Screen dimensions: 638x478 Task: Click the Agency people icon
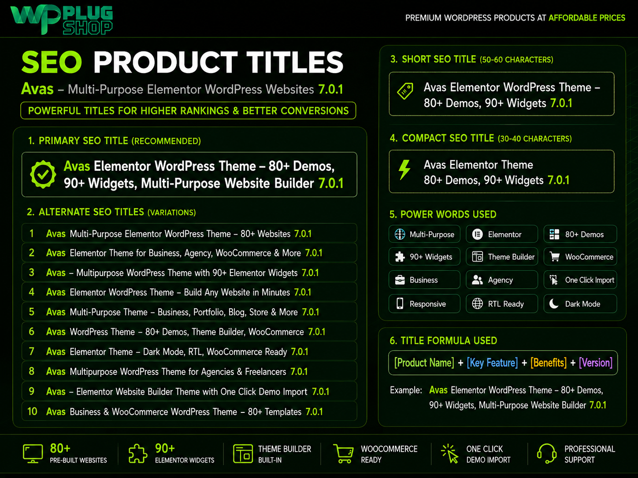coord(477,280)
